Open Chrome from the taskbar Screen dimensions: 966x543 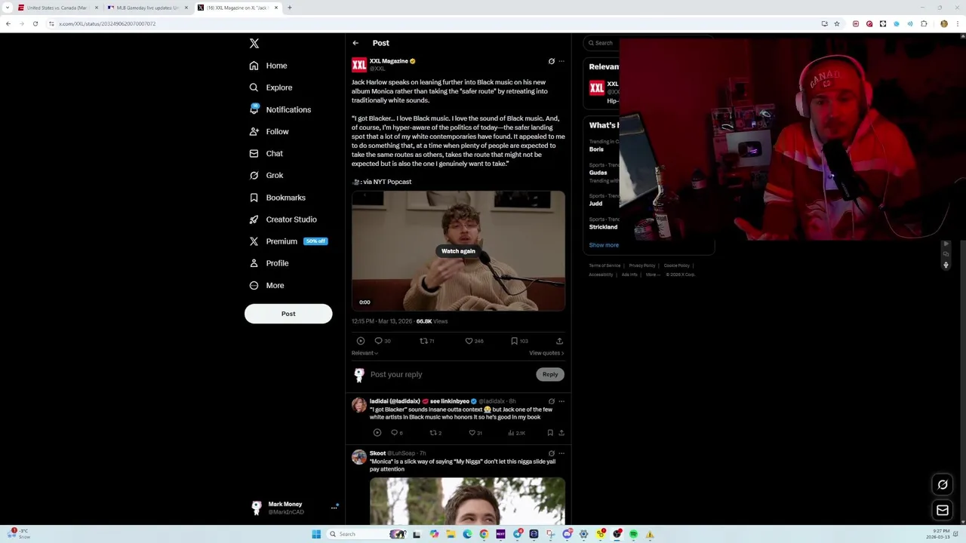[x=484, y=534]
